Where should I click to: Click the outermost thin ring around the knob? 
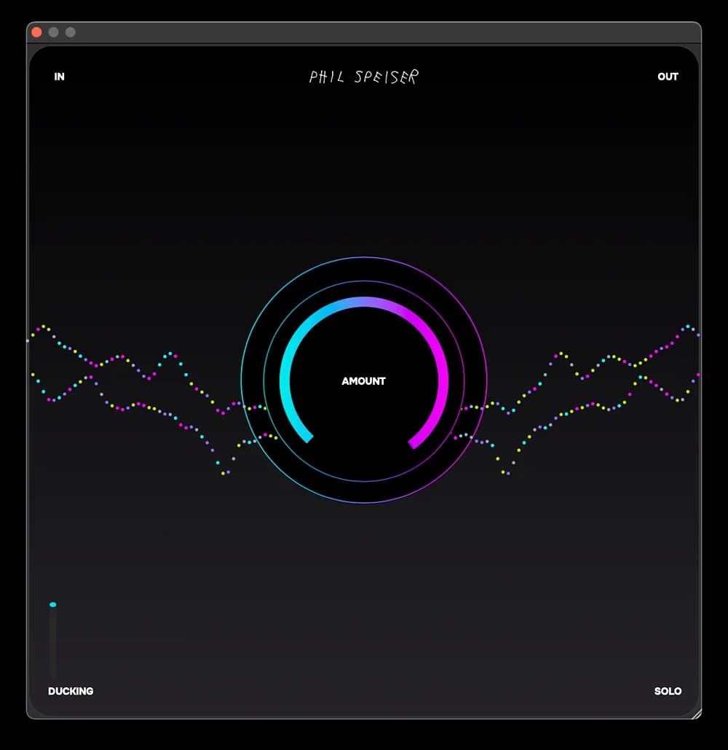tap(364, 257)
